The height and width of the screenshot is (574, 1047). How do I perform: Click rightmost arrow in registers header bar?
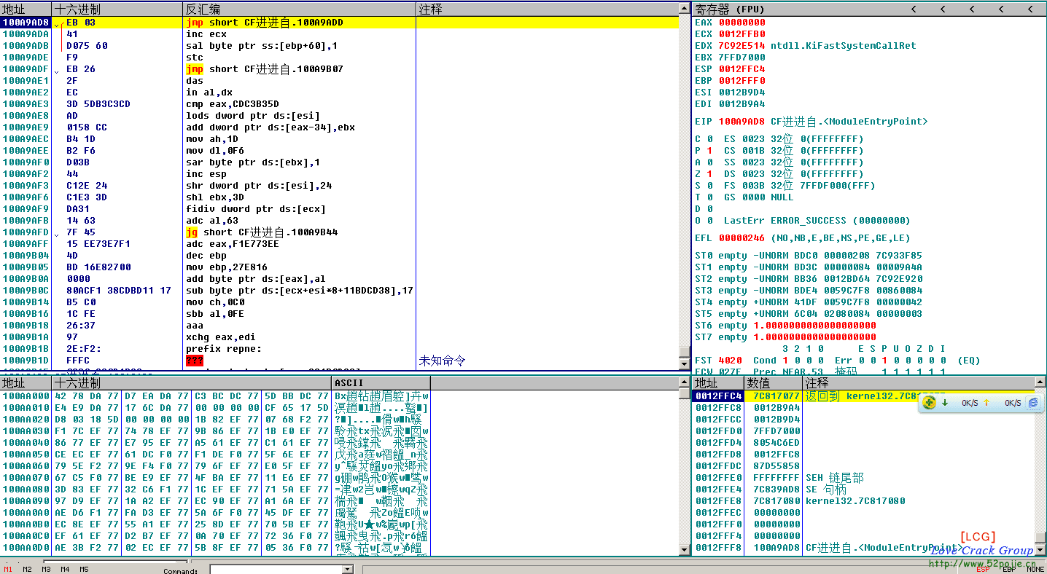click(x=1030, y=9)
